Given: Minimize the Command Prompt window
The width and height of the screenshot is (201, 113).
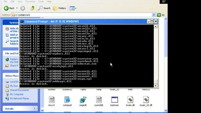Looking at the screenshot, I should [x=148, y=21].
